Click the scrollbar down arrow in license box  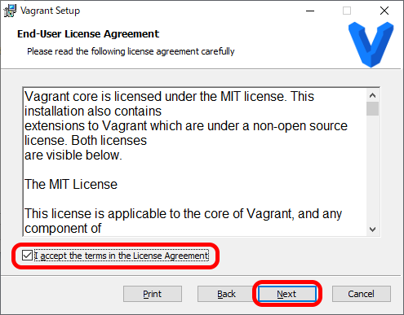(x=372, y=230)
